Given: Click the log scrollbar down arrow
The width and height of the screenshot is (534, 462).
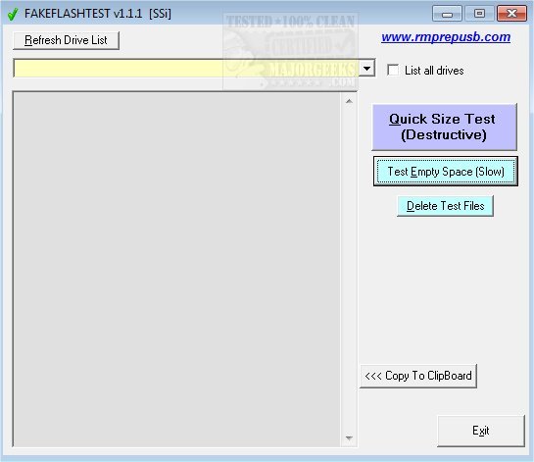Looking at the screenshot, I should pos(349,437).
